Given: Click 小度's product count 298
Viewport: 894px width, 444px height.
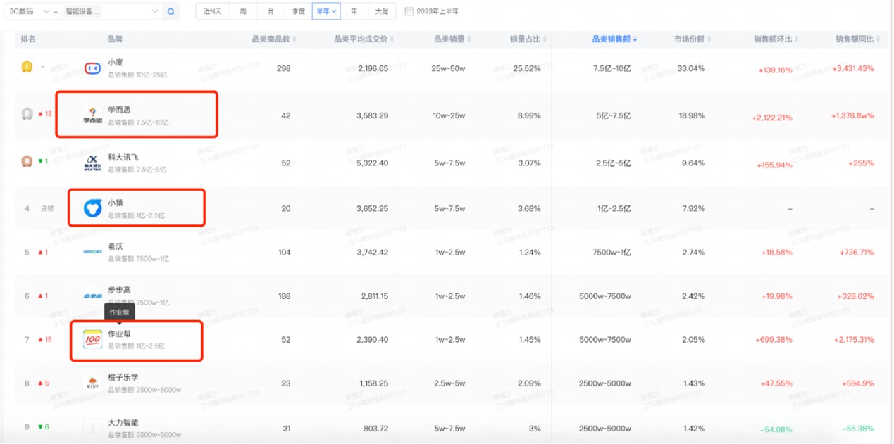Looking at the screenshot, I should 284,68.
